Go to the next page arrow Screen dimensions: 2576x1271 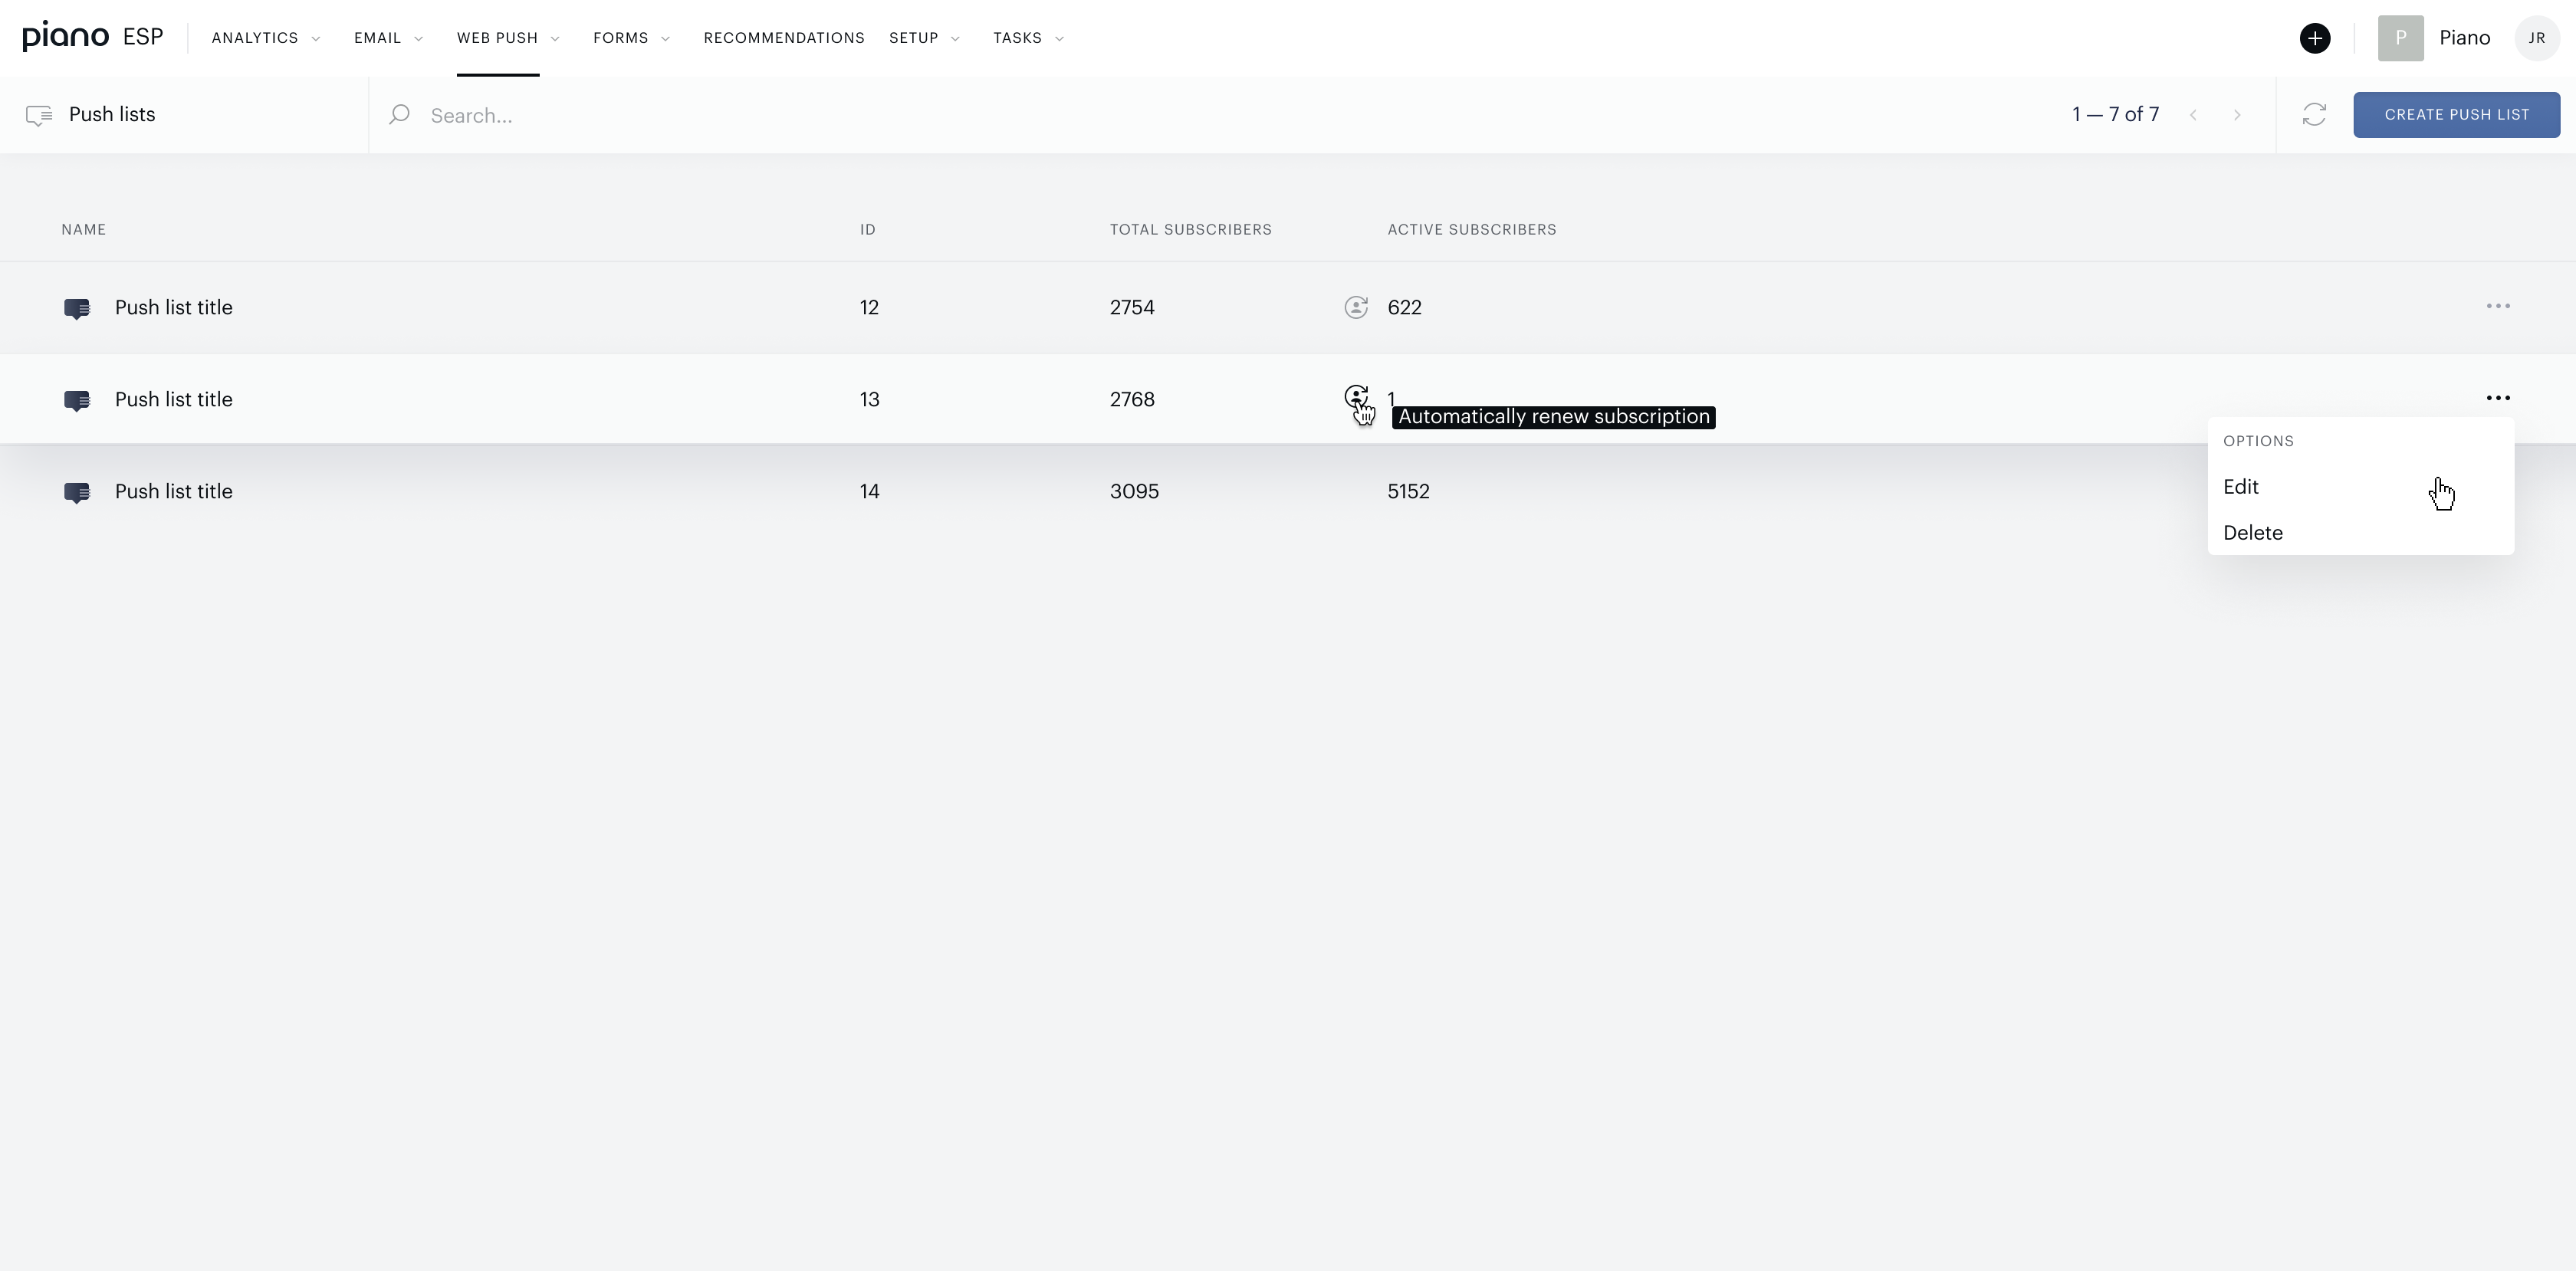[2237, 115]
